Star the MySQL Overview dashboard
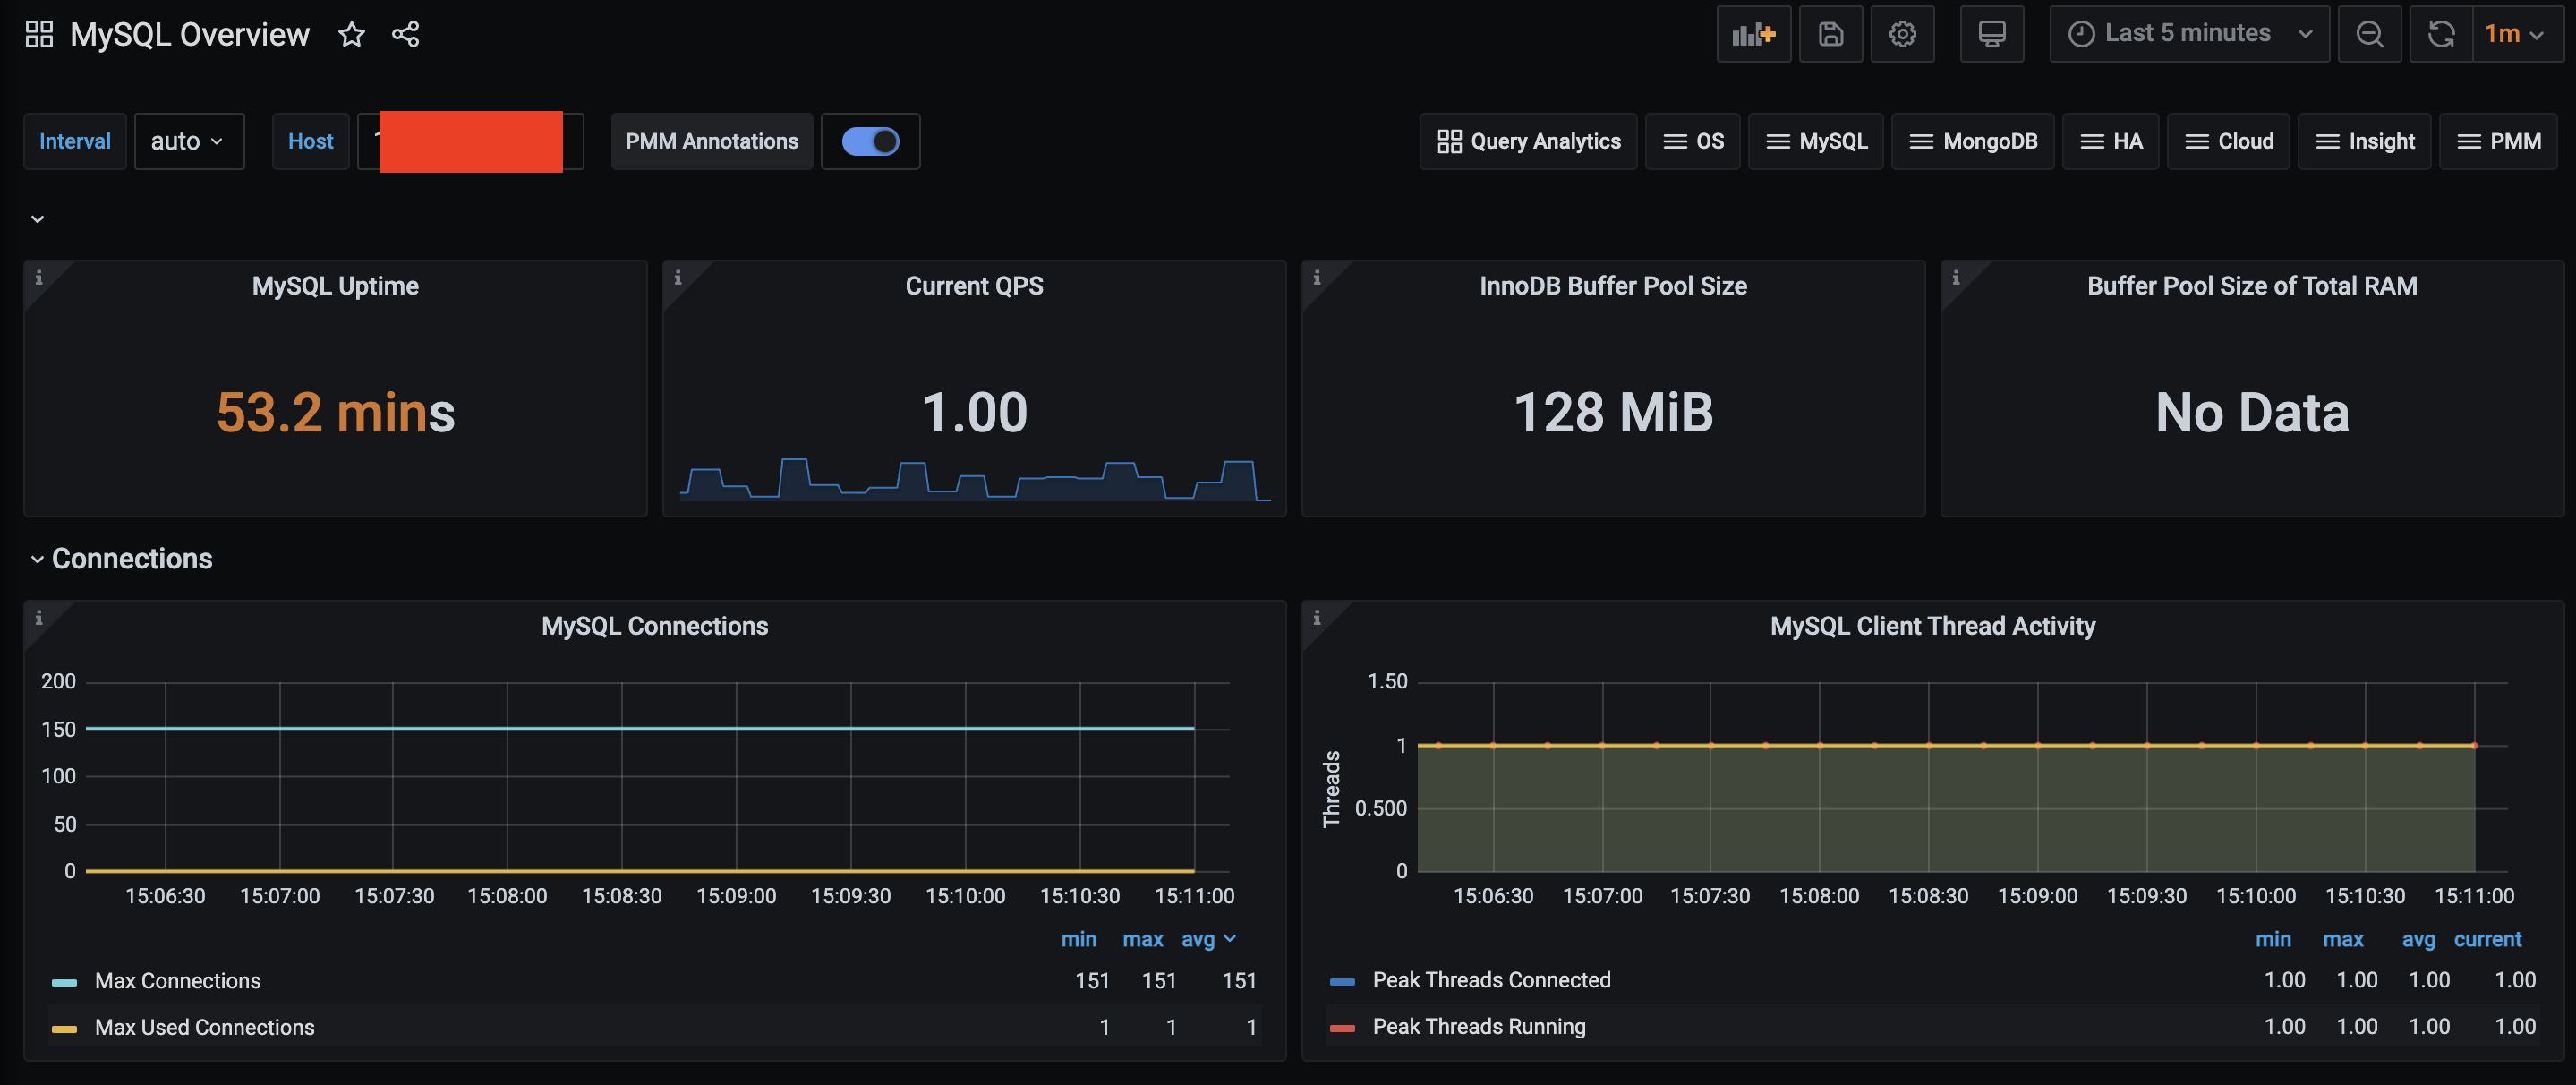Image resolution: width=2576 pixels, height=1085 pixels. pyautogui.click(x=351, y=35)
